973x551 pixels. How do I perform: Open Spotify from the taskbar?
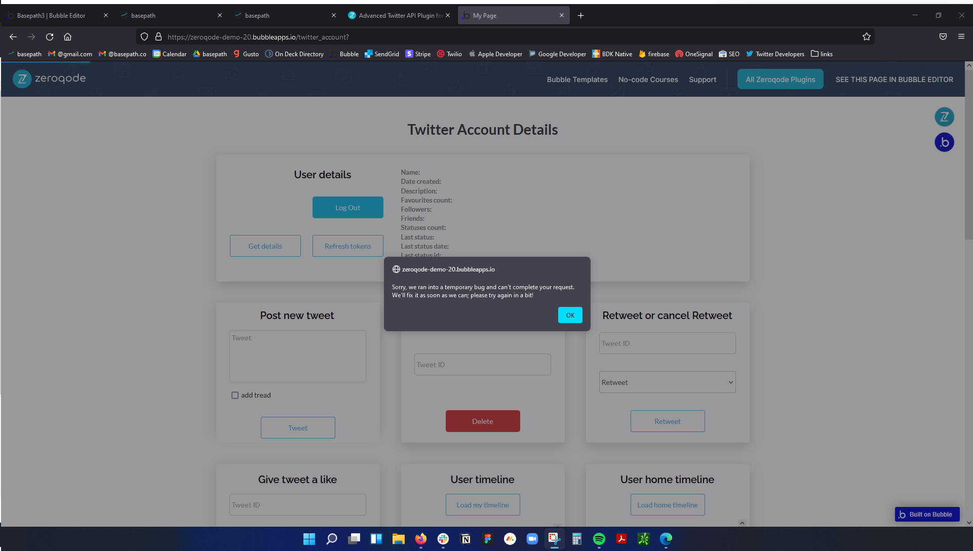(599, 539)
